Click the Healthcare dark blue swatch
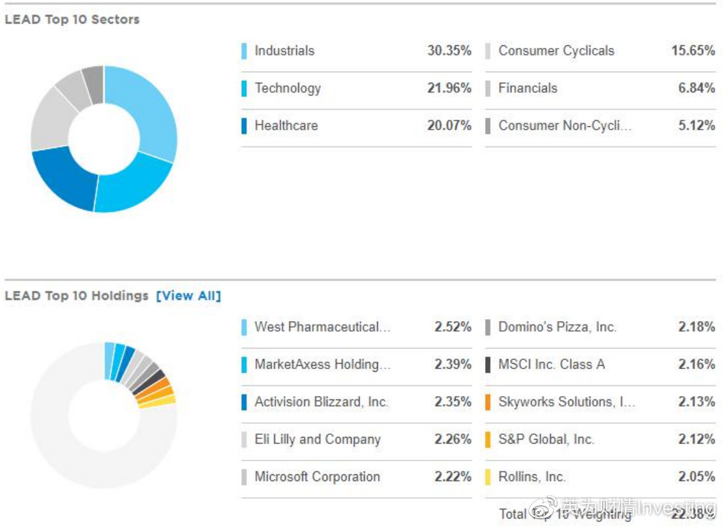Viewport: 723px width, 527px height. [x=245, y=126]
